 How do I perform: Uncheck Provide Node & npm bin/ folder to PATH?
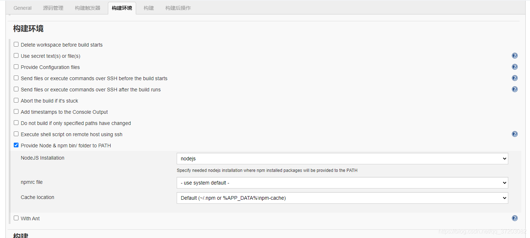(x=16, y=145)
